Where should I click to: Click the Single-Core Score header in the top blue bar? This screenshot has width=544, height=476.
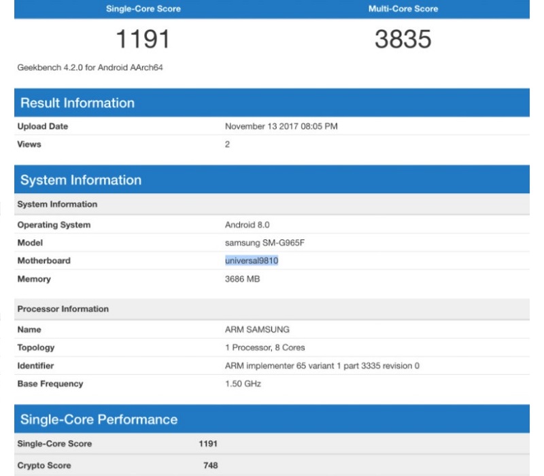pyautogui.click(x=143, y=9)
